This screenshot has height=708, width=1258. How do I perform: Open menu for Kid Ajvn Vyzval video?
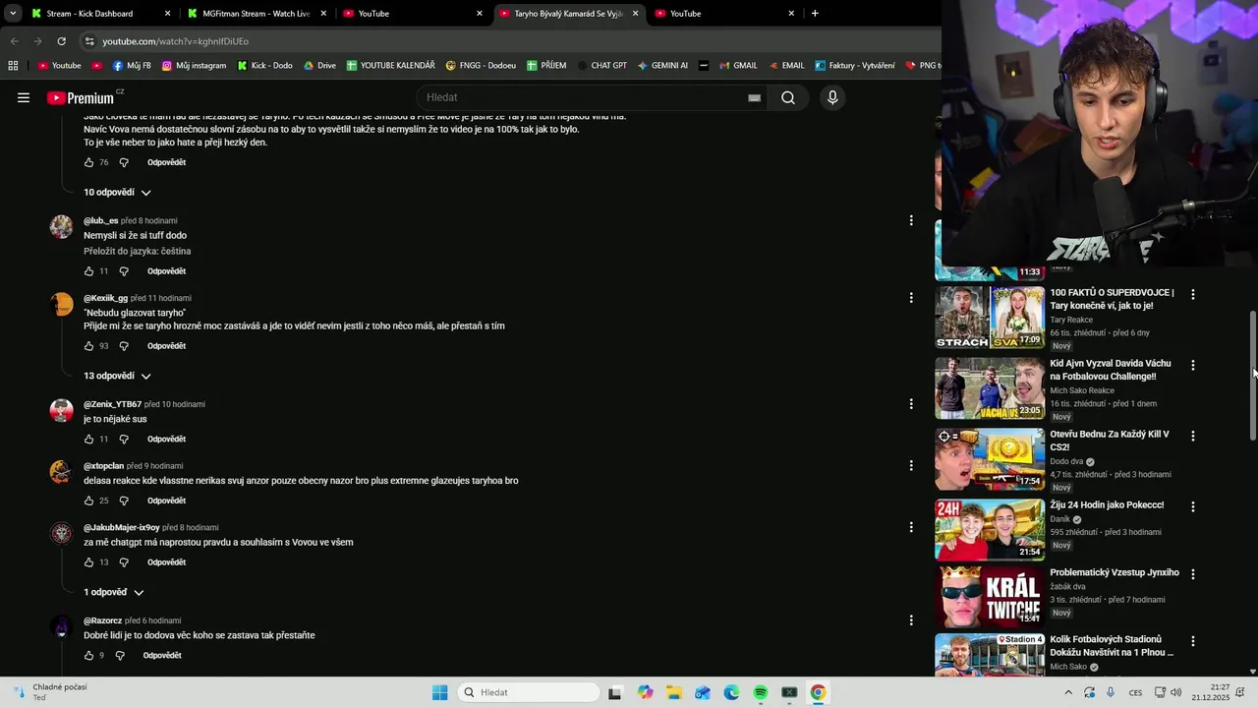tap(1193, 365)
